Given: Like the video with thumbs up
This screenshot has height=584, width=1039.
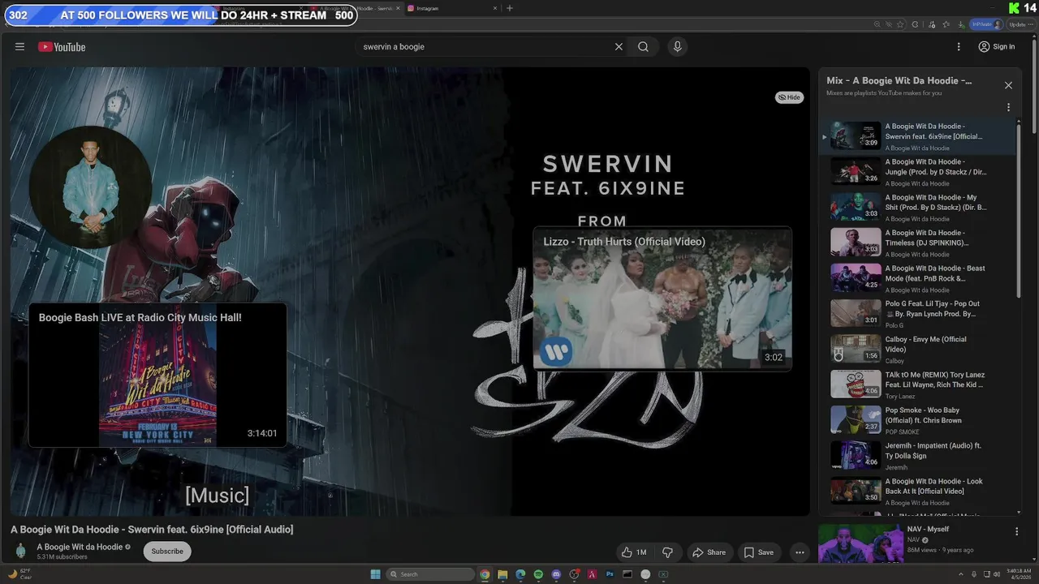Looking at the screenshot, I should point(634,552).
